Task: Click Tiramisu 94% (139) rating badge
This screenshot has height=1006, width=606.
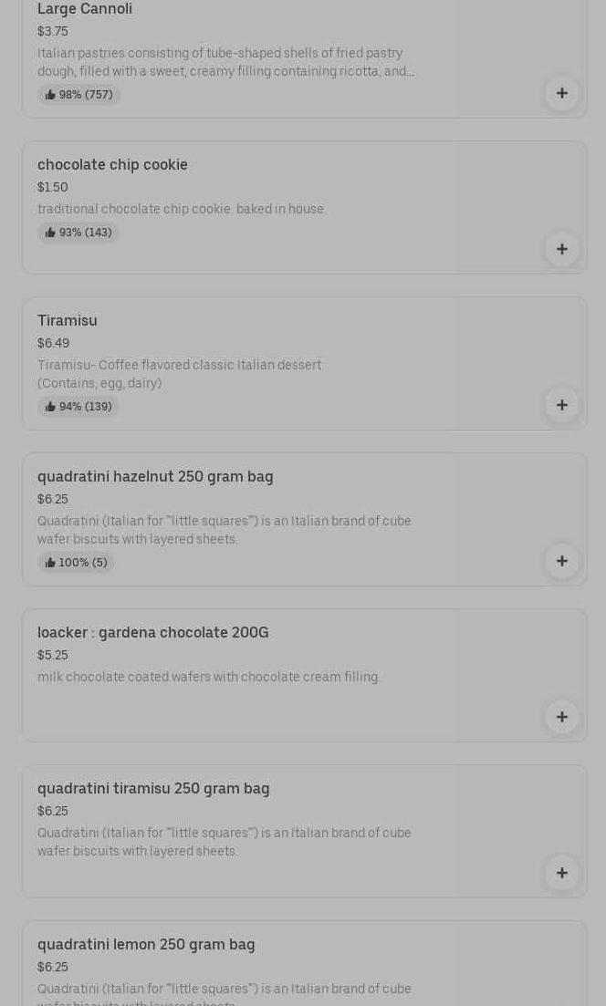Action: coord(78,407)
